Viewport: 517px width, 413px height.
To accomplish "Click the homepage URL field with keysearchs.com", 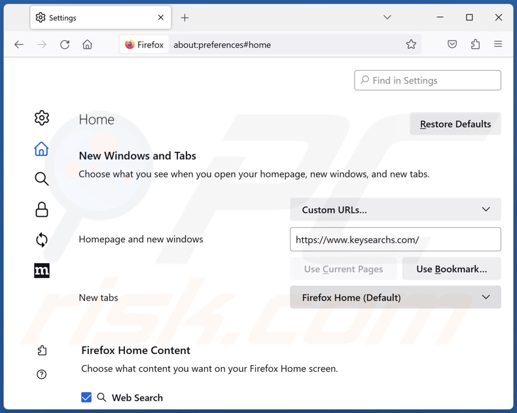I will pos(395,239).
